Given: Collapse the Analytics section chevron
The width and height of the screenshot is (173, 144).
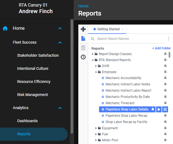Looking at the screenshot, I should (60, 108).
